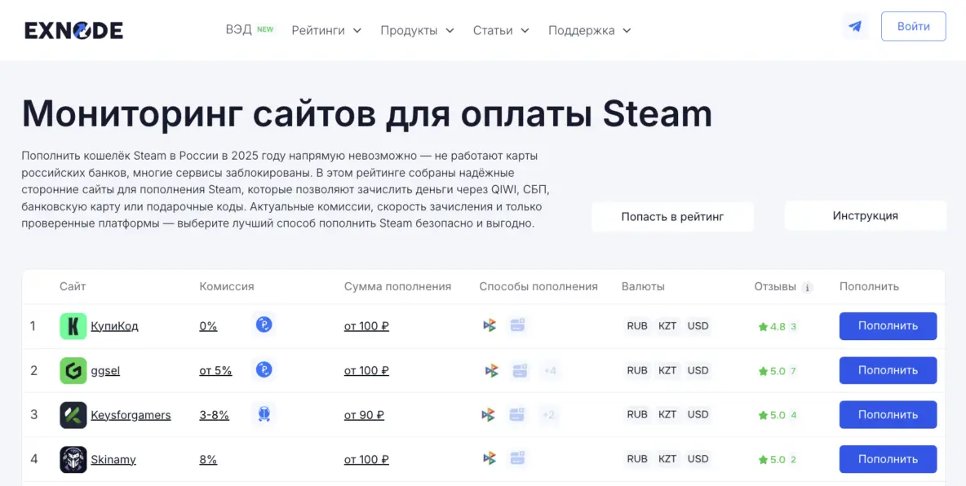Click the СБП payment icon for Keysforgamers
Screen dimensions: 966x486
pos(488,415)
